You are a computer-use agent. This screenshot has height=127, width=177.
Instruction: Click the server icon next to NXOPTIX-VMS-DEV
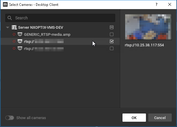point(14,27)
